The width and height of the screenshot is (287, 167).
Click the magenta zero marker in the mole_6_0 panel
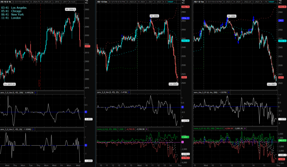pyautogui.click(x=182, y=141)
